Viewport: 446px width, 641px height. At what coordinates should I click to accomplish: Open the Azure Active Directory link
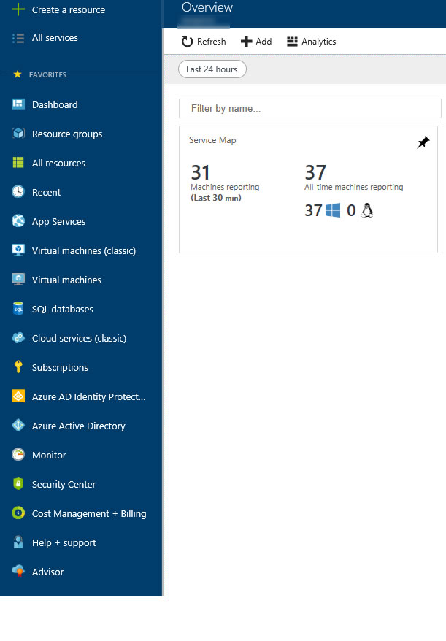78,426
